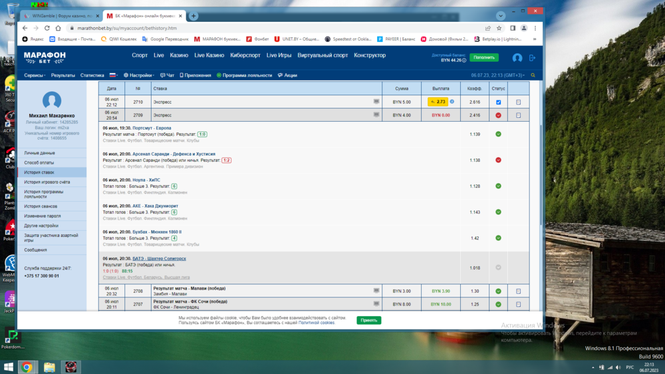
Task: Switch to the WINGamble forum tab
Action: (x=59, y=16)
